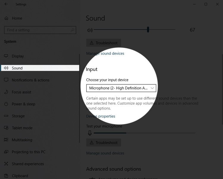The image size is (223, 179).
Task: Go back using the arrow icon
Action: coord(6,4)
